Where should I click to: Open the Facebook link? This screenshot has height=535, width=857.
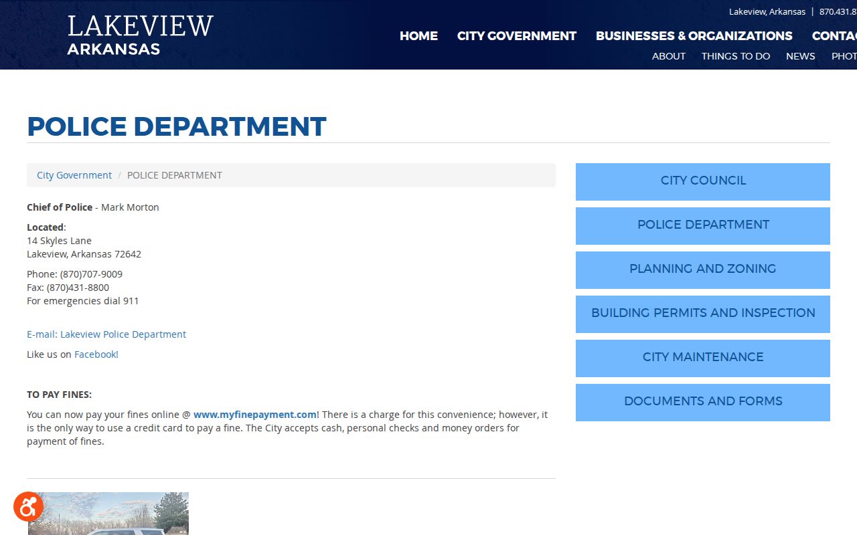pos(96,354)
